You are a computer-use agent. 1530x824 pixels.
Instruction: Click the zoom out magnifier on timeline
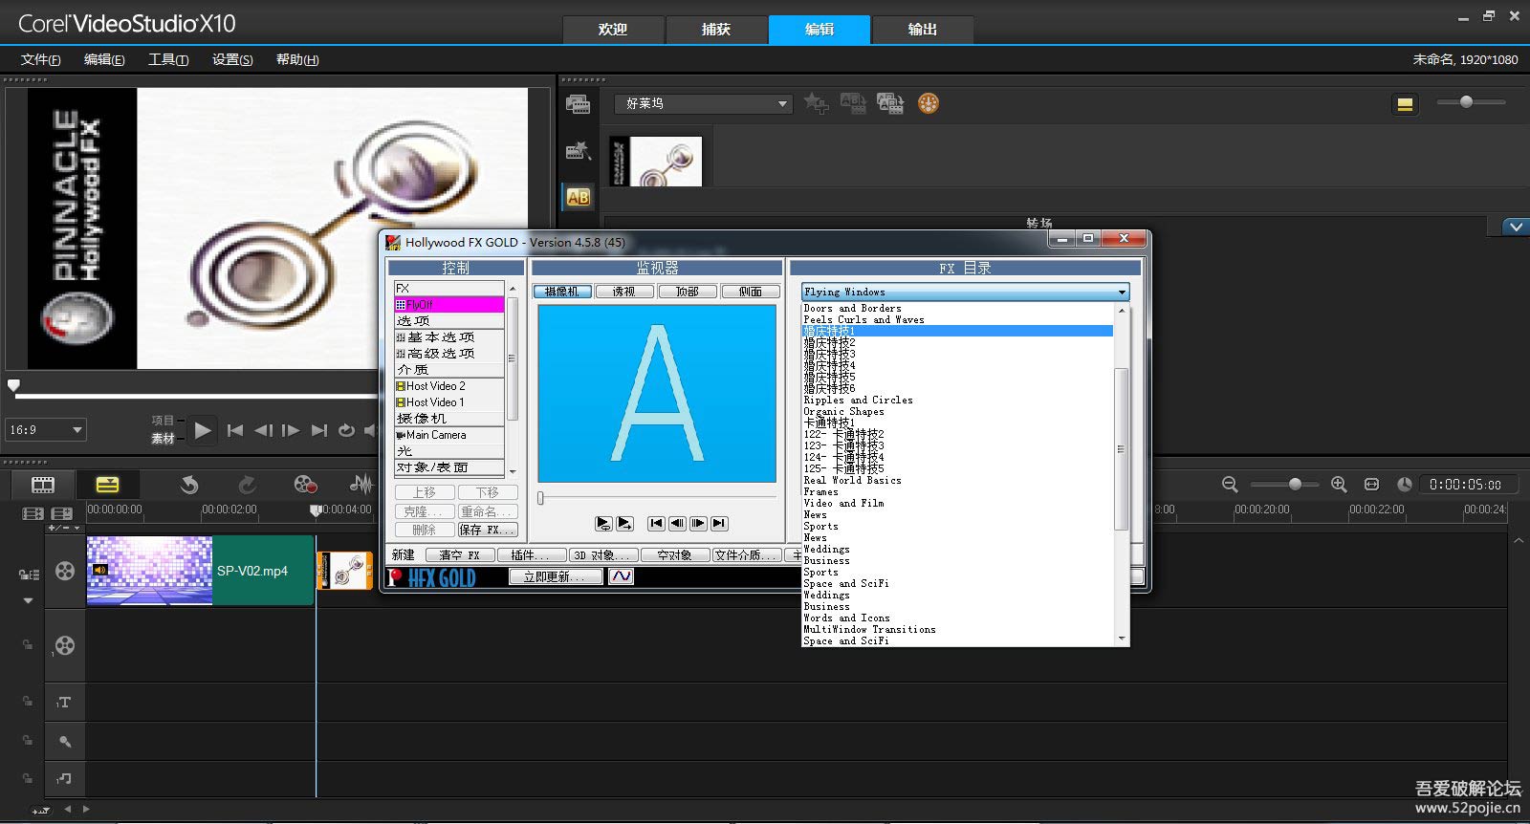1230,485
